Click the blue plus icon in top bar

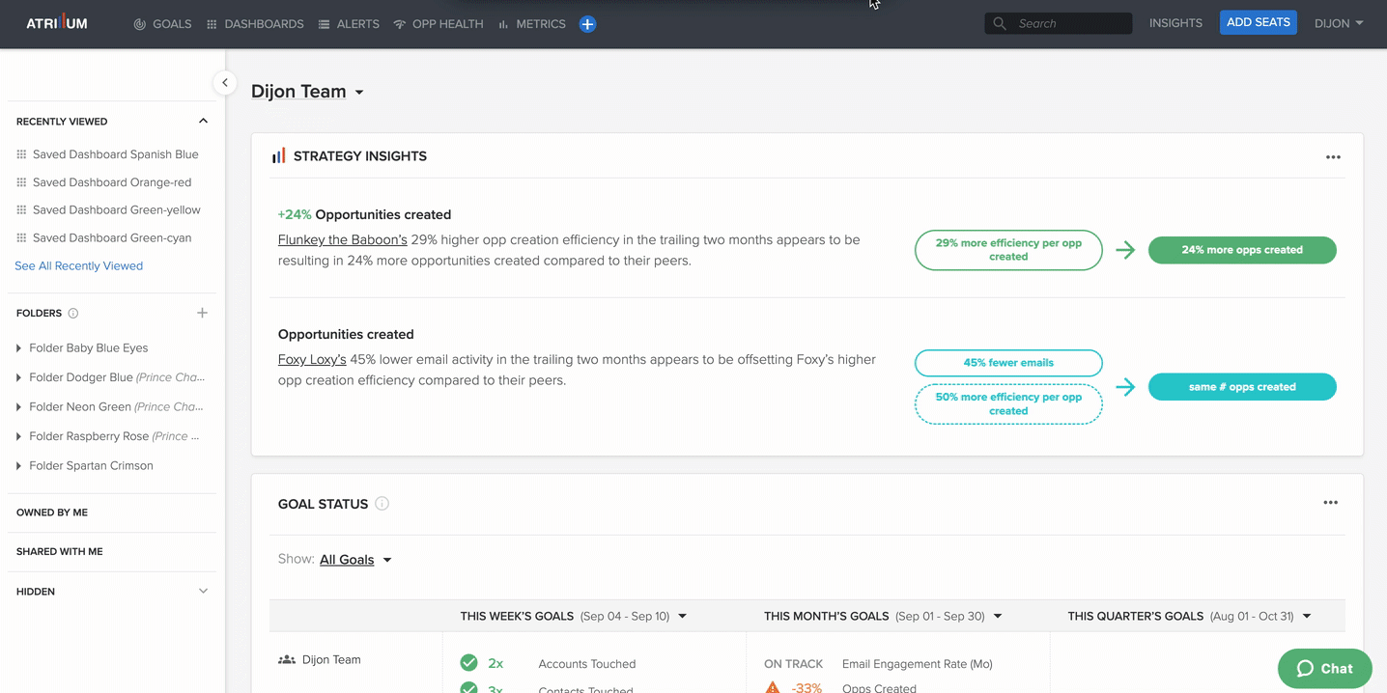click(587, 24)
